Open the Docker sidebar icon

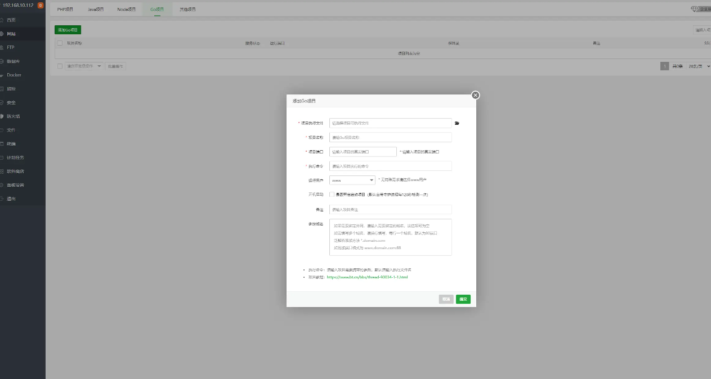[2, 75]
